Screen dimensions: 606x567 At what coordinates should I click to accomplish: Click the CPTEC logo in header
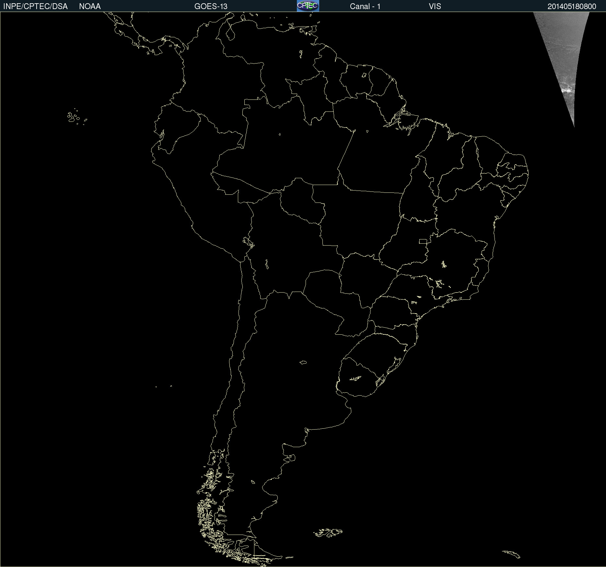[x=308, y=6]
